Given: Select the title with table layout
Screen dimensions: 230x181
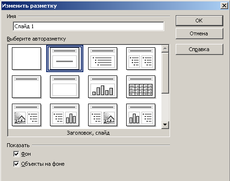Looking at the screenshot, I should click(x=140, y=87).
